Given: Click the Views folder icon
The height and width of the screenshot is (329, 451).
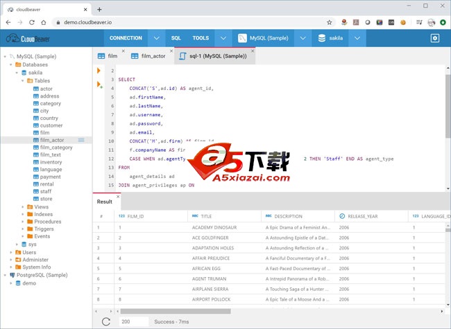Looking at the screenshot, I should click(x=30, y=206).
